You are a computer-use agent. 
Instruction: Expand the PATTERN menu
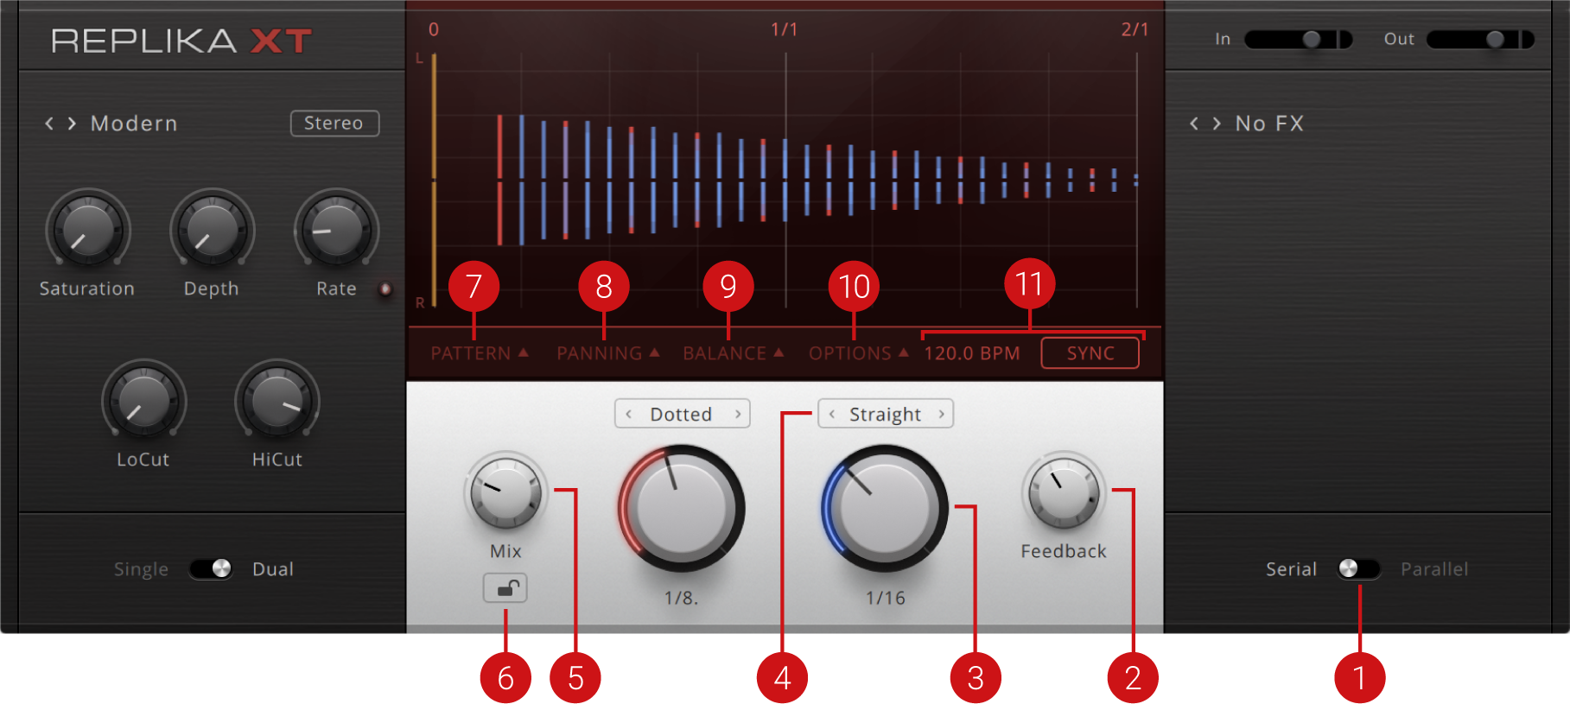pos(479,353)
